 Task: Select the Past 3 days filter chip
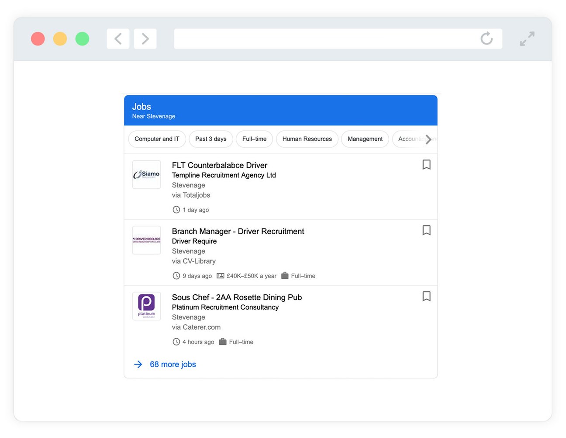pos(211,139)
